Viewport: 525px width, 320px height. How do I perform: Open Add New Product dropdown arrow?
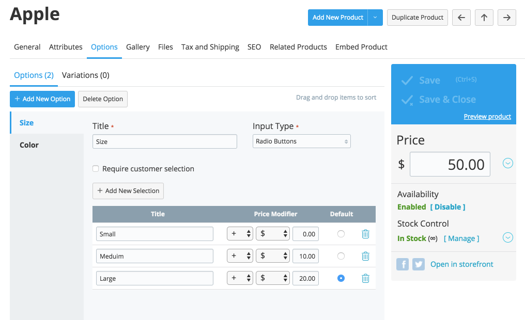375,18
